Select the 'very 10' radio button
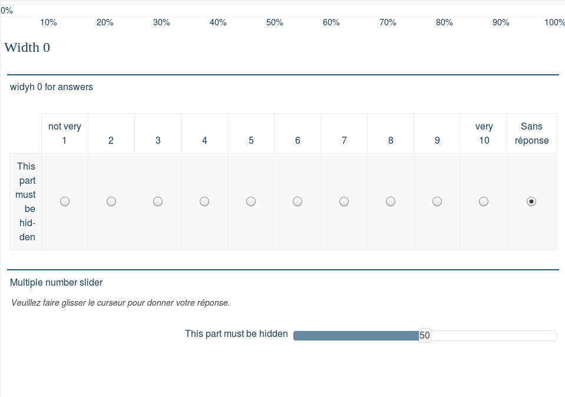Screen dimensions: 565x397 tap(484, 201)
